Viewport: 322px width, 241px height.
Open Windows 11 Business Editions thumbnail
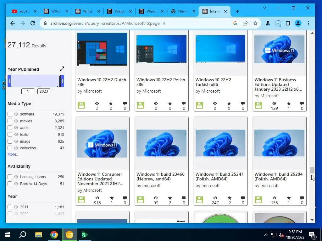point(279,49)
